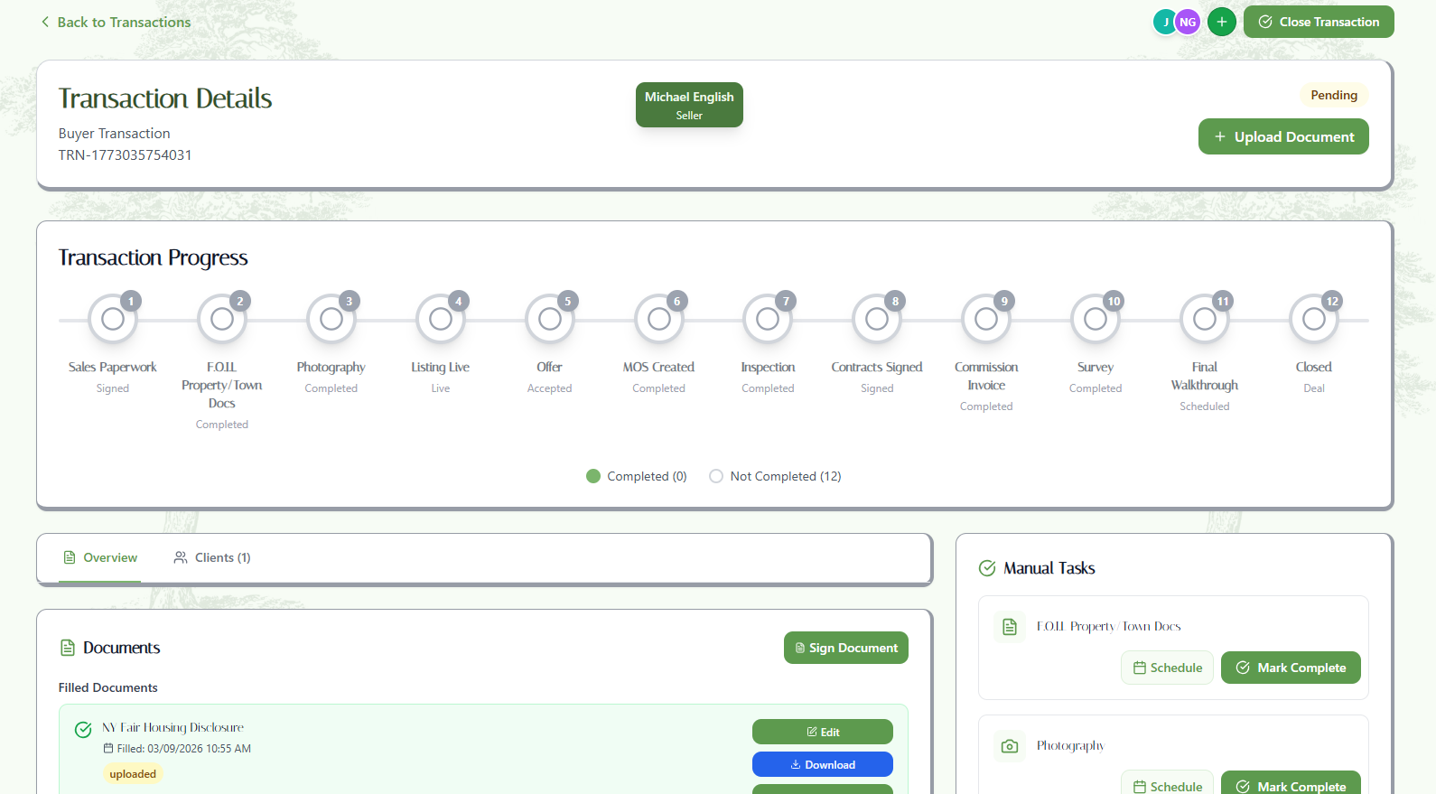Mark F.O.I.L. Property/Town Docs complete

coord(1290,668)
